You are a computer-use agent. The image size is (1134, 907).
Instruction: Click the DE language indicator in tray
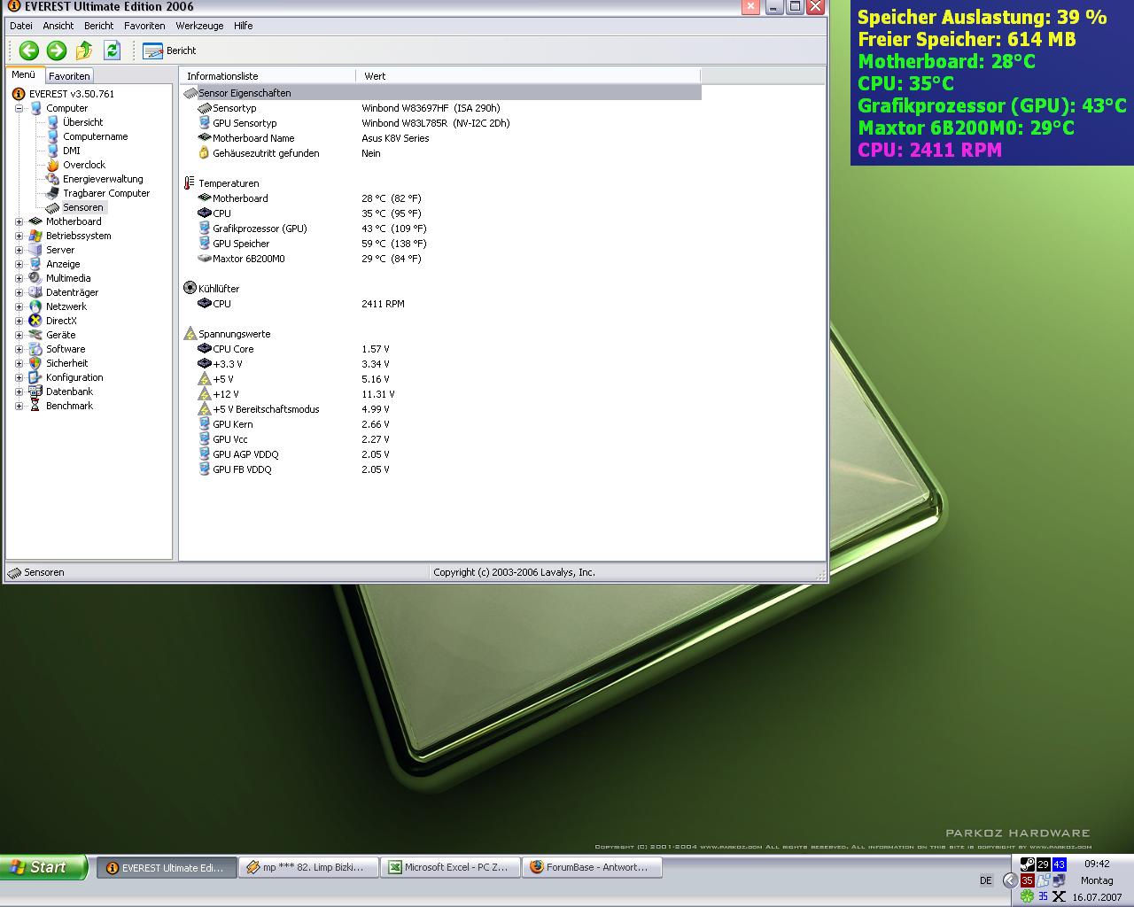coord(986,880)
